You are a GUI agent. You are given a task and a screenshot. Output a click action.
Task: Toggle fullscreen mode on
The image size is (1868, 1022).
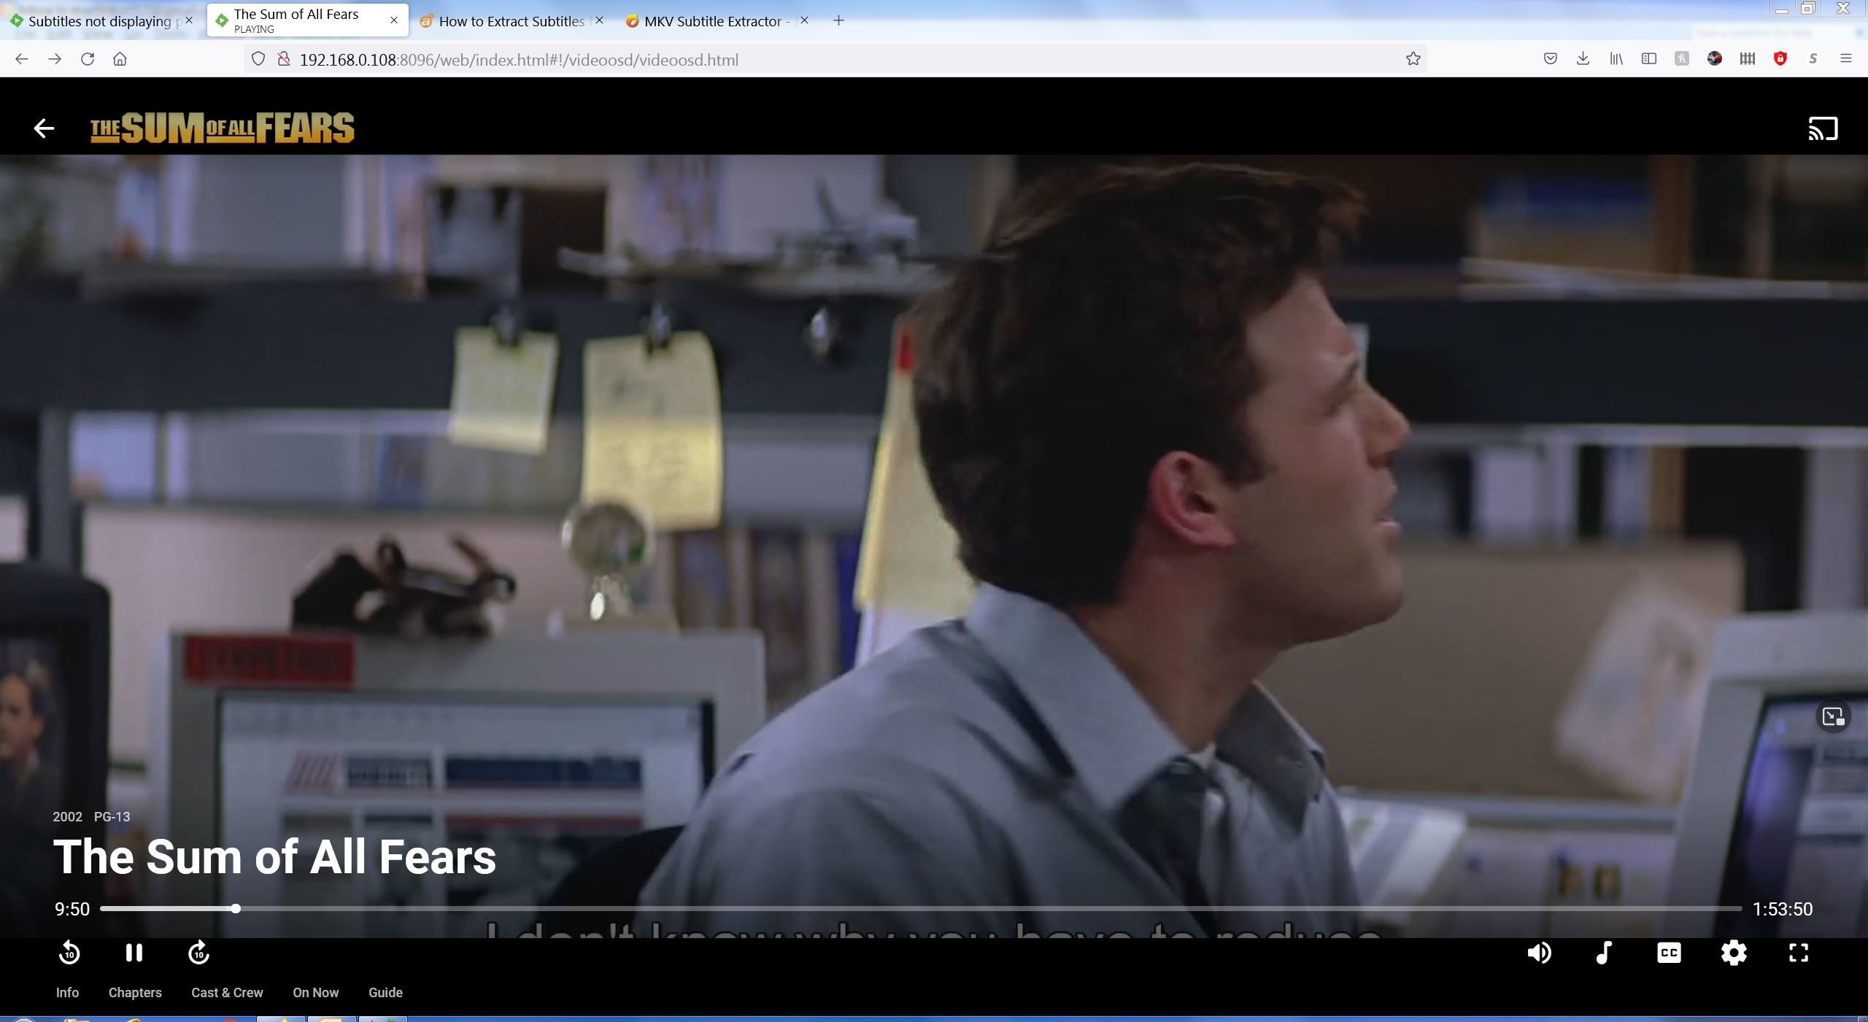(x=1797, y=953)
